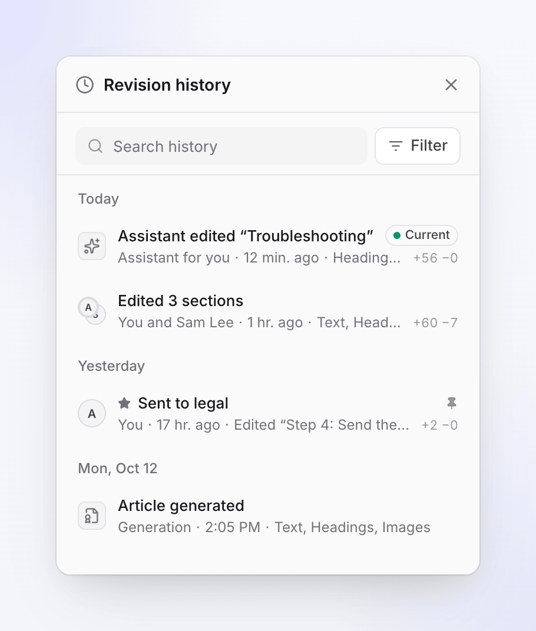Click the +56 −0 change count

coord(435,258)
